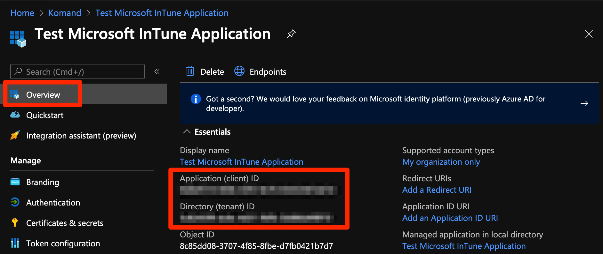Viewport: 603px width, 254px height.
Task: Click the Add a Redirect URI link
Action: [x=437, y=190]
